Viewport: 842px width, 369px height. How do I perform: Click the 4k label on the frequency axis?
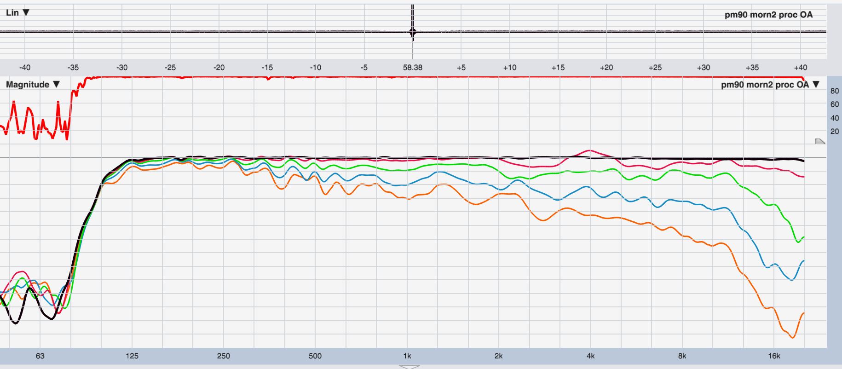pyautogui.click(x=590, y=356)
